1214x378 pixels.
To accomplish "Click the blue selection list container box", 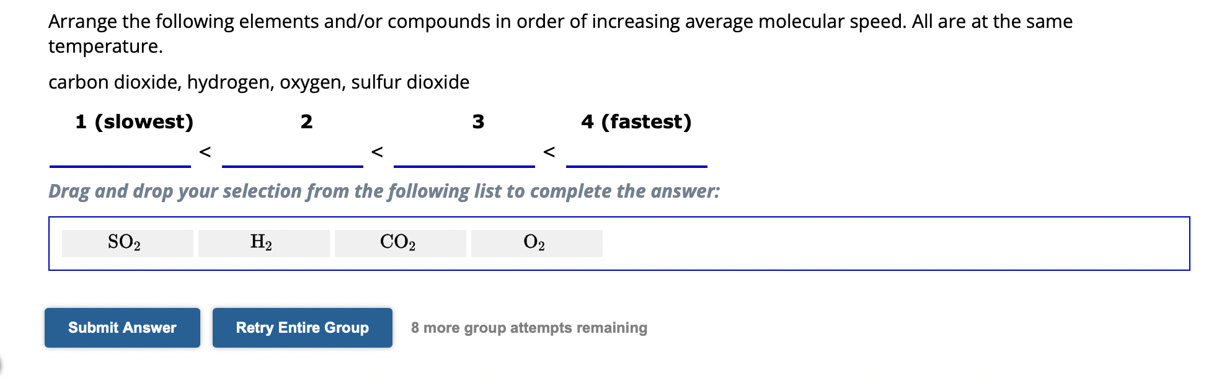I will [x=620, y=244].
